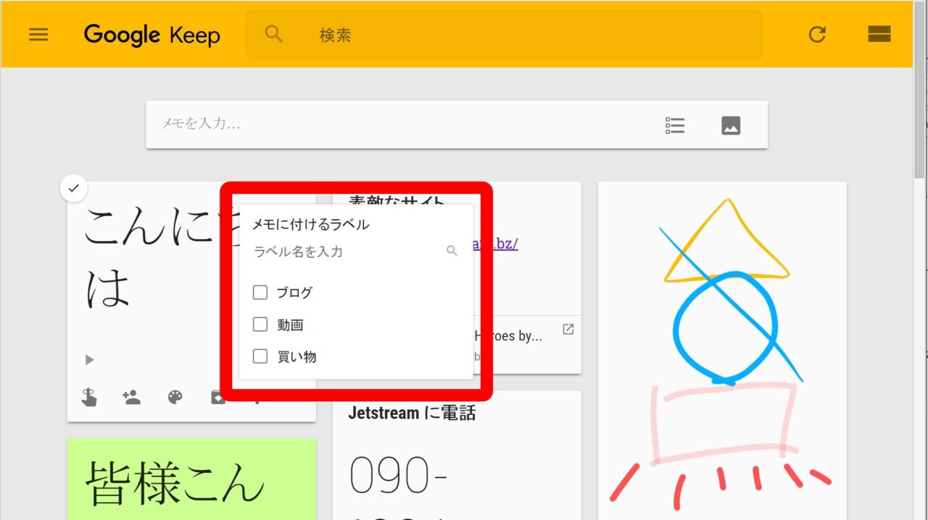Click the メモを入力 note field
This screenshot has height=520, width=928.
(x=399, y=124)
